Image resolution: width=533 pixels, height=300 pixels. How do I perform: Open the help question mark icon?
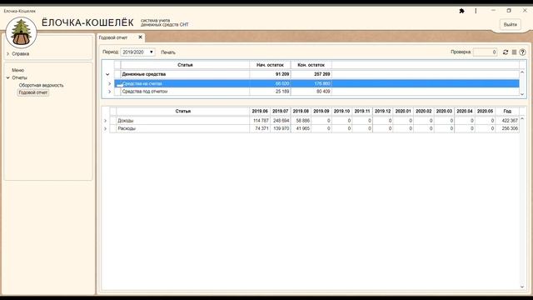pyautogui.click(x=522, y=52)
